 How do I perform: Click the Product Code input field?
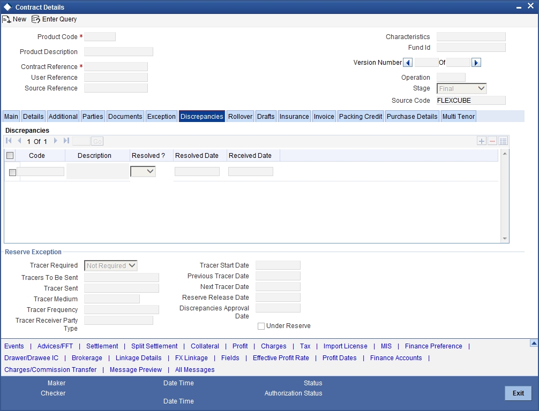coord(100,37)
